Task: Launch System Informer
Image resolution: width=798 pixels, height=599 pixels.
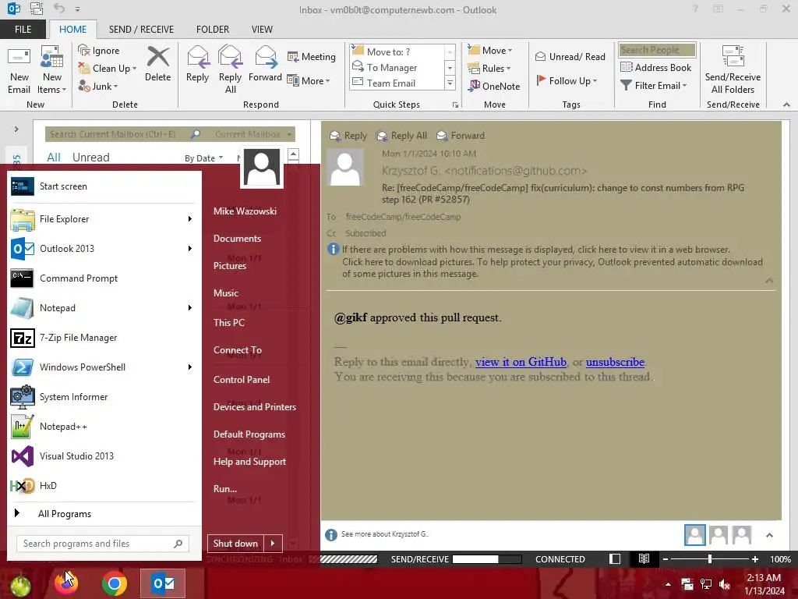Action: click(104, 397)
